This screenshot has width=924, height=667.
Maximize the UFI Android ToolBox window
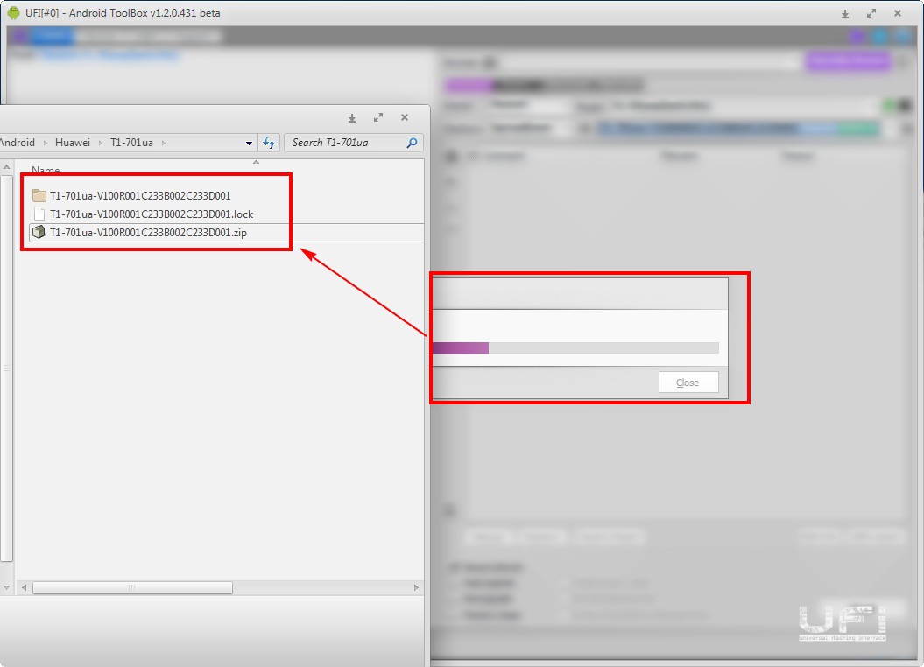point(871,13)
